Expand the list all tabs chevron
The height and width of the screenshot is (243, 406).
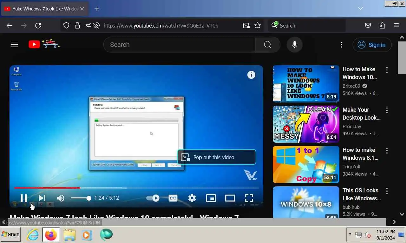click(x=361, y=9)
